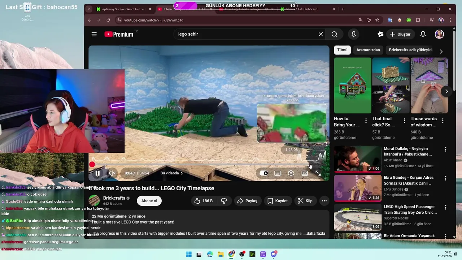Switch to the 'Kick Dashboard' browser tab
Screen dimensions: 462x260
(307, 9)
